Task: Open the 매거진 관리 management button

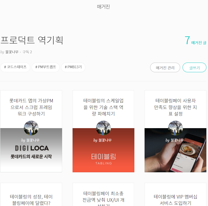Action: (165, 67)
